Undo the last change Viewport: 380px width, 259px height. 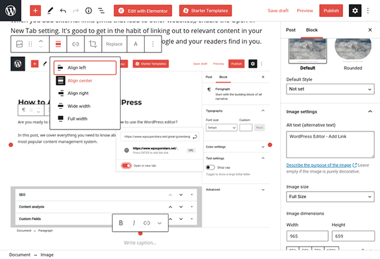(63, 10)
